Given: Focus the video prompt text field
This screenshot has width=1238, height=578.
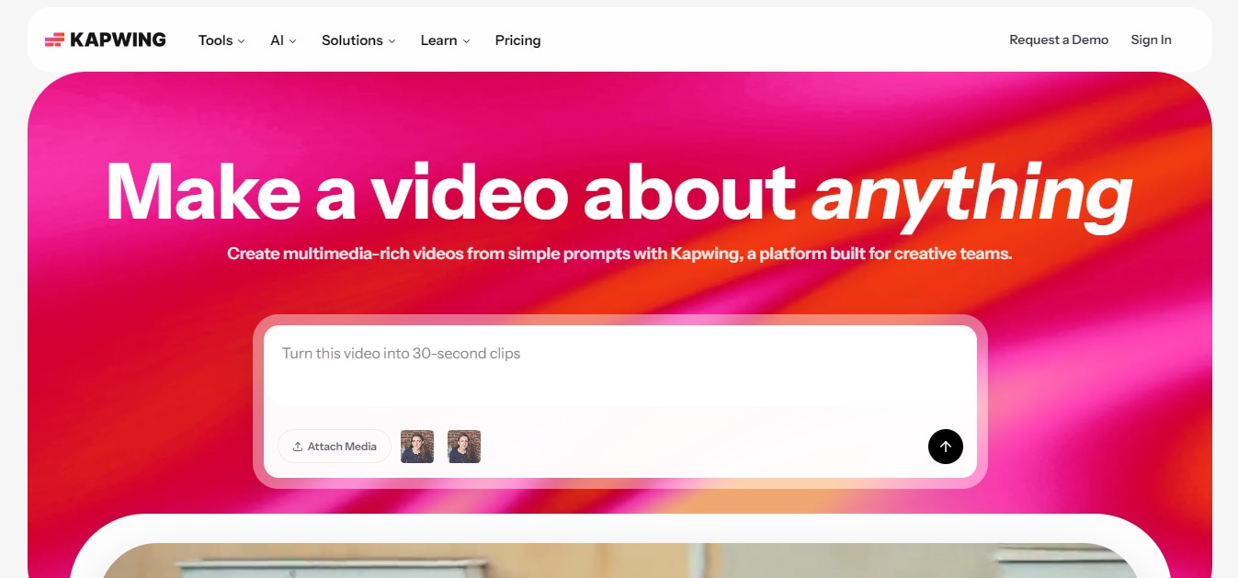Looking at the screenshot, I should point(619,368).
